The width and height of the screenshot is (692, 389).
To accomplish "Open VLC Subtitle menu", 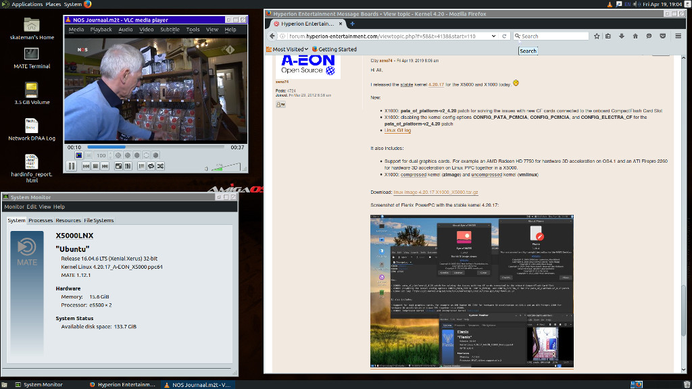I will [170, 30].
